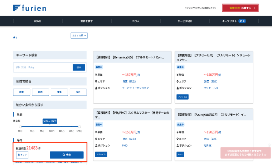Click 港区(東京) in the プリセールス card

pos(211,81)
